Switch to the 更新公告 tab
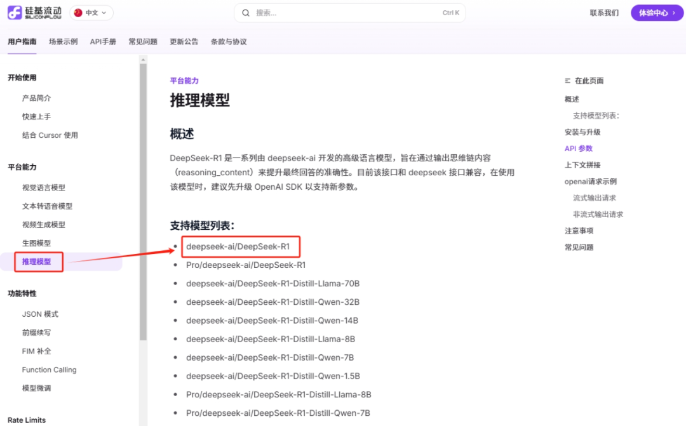Viewport: 686px width, 426px height. coord(184,41)
